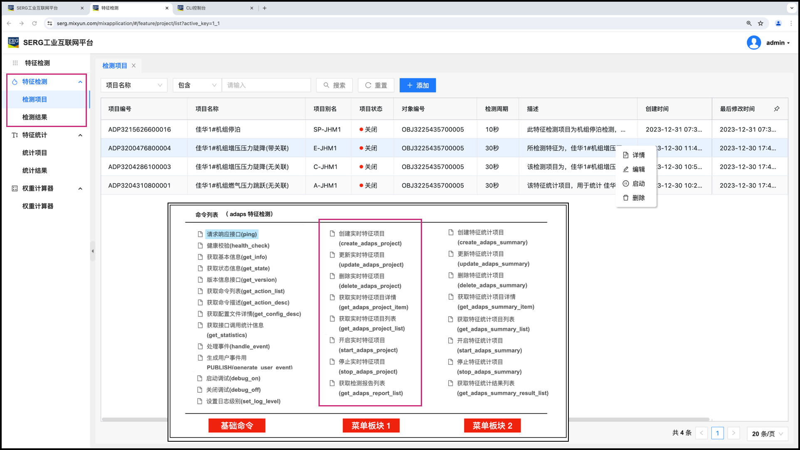Choose 删除 from the context menu
This screenshot has height=450, width=800.
[x=638, y=198]
